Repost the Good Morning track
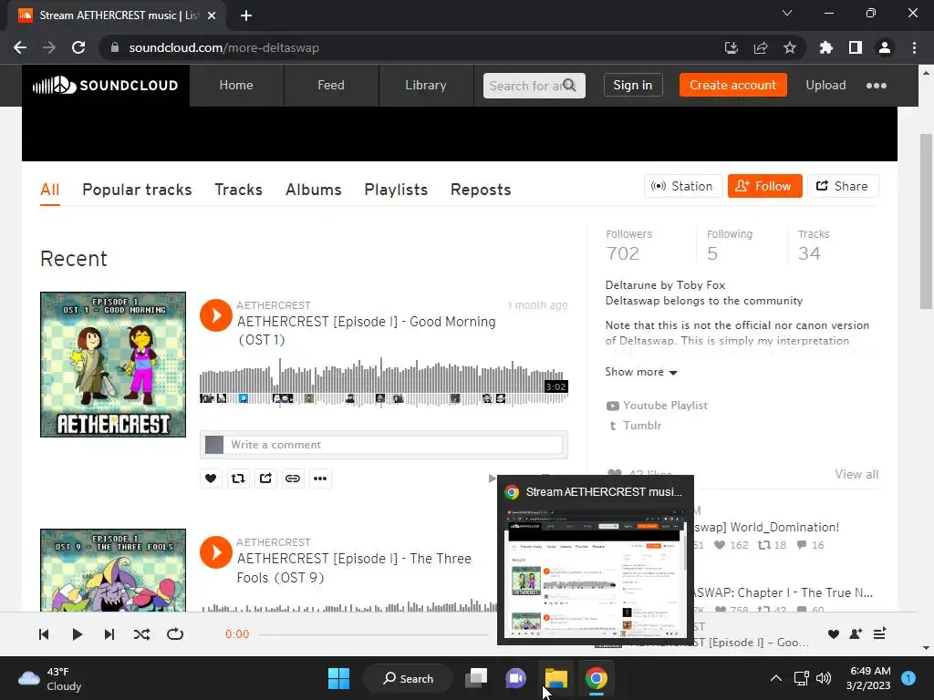 click(x=238, y=478)
